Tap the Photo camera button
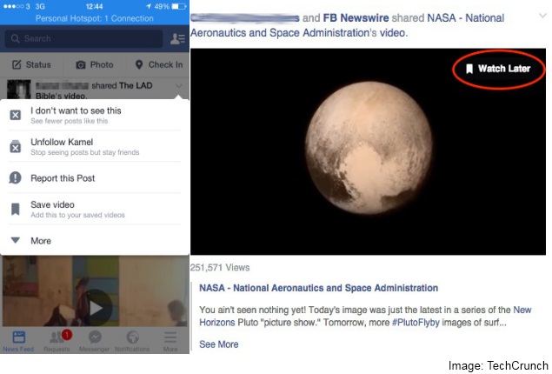This screenshot has width=552, height=374. 95,65
